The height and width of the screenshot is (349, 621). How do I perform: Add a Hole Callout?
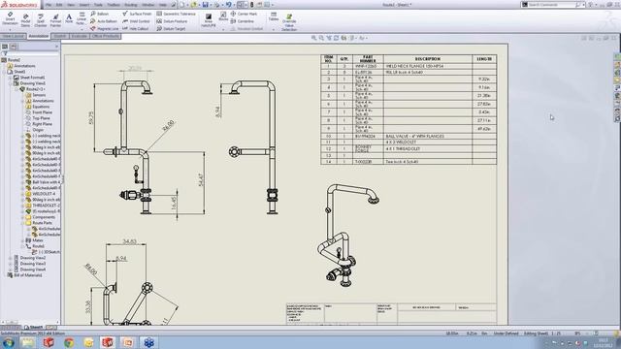[136, 29]
